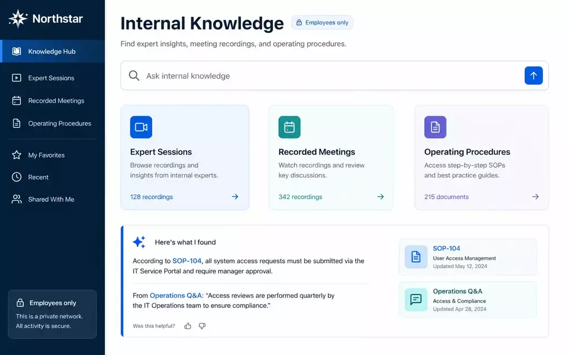
Task: Click the Knowledge Hub book icon
Action: (17, 52)
